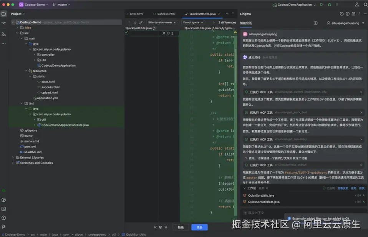Image resolution: width=368 pixels, height=237 pixels.
Task: Open CodeupDemoApplication run configuration dropdown
Action: pos(294,5)
